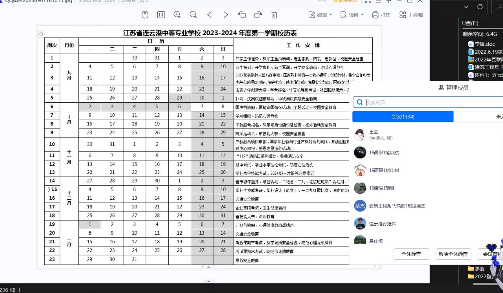The height and width of the screenshot is (293, 503).
Task: Select member 19高职1赵佳树
Action: click(x=428, y=170)
